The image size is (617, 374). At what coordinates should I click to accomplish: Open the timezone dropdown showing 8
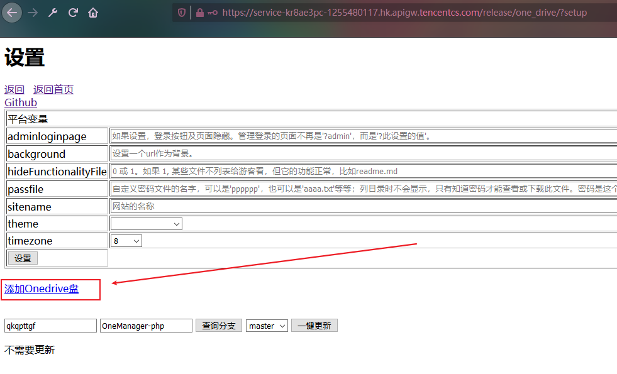[126, 241]
